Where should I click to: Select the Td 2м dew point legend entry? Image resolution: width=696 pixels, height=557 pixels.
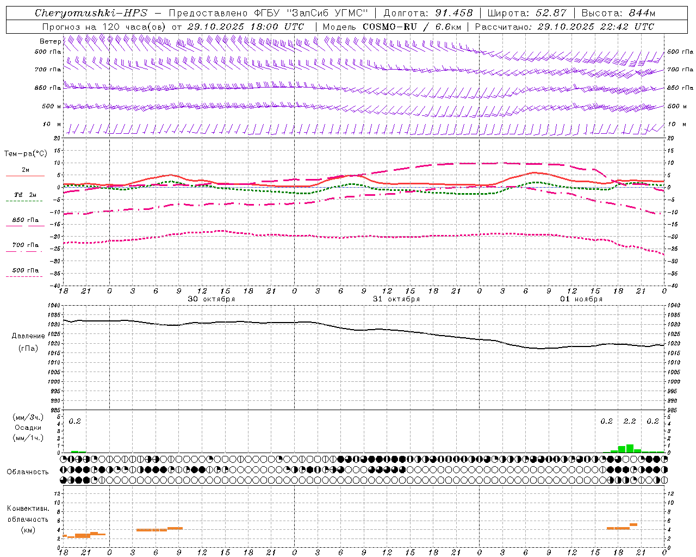(26, 195)
